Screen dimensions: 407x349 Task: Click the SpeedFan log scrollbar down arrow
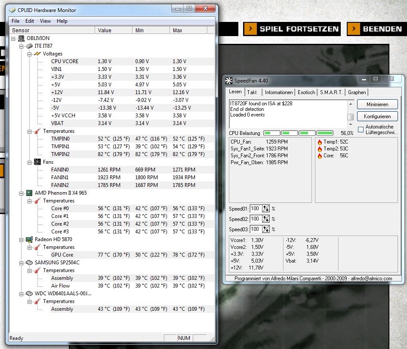pyautogui.click(x=351, y=125)
